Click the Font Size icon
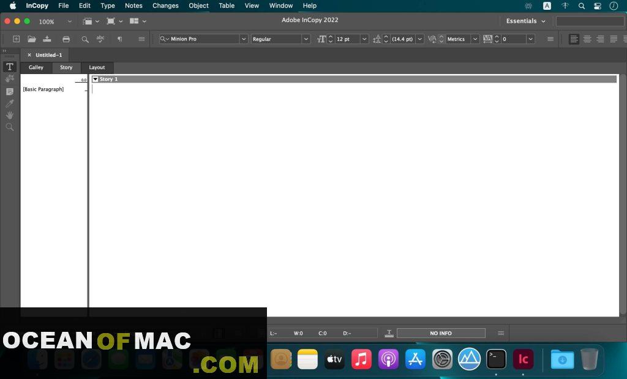The width and height of the screenshot is (627, 379). coord(321,39)
